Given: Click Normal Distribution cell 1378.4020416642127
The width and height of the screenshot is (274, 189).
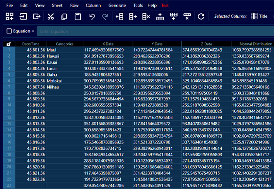Looking at the screenshot, I should (x=253, y=117).
